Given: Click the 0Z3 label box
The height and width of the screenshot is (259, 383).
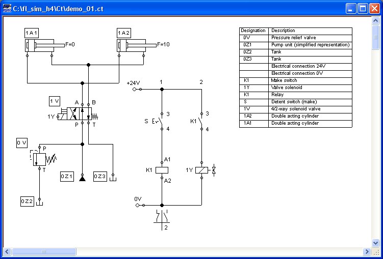Looking at the screenshot, I should click(x=100, y=177).
